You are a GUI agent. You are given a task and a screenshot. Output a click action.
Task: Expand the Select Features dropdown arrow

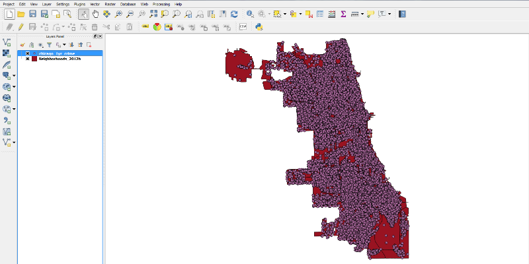285,14
